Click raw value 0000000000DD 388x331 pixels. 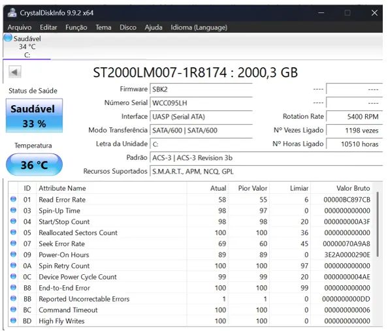click(x=346, y=299)
